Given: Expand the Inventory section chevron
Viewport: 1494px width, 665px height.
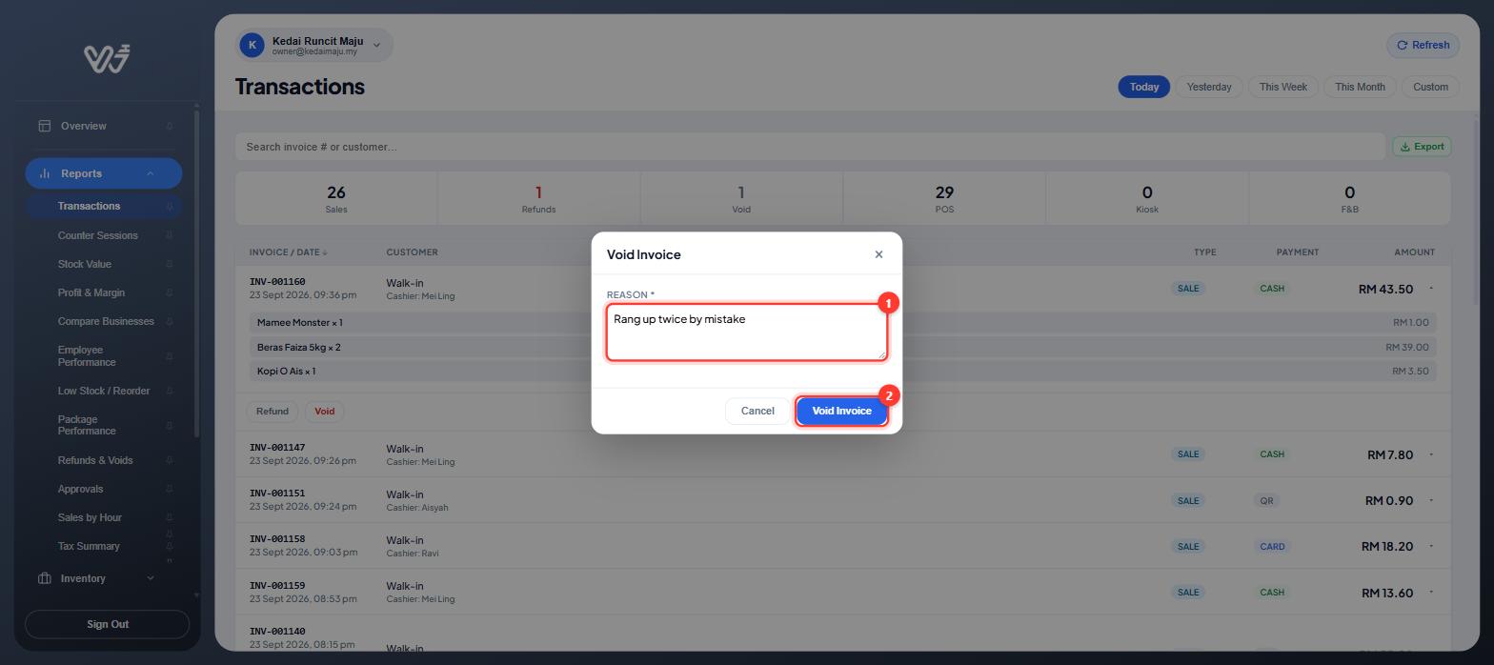Looking at the screenshot, I should 150,578.
